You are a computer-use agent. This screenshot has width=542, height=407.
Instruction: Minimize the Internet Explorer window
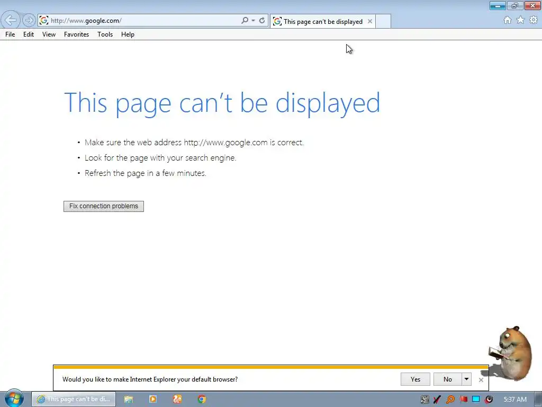[498, 5]
